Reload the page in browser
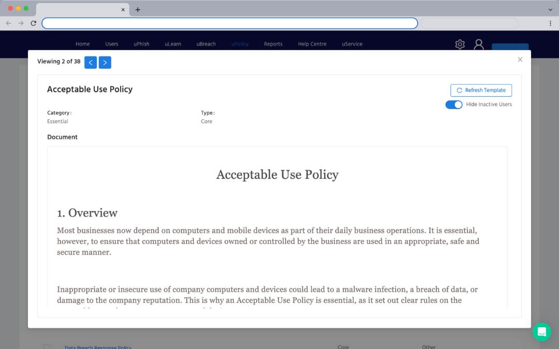The height and width of the screenshot is (349, 559). 34,23
